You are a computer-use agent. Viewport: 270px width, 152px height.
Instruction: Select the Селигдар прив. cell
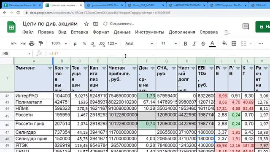34,139
